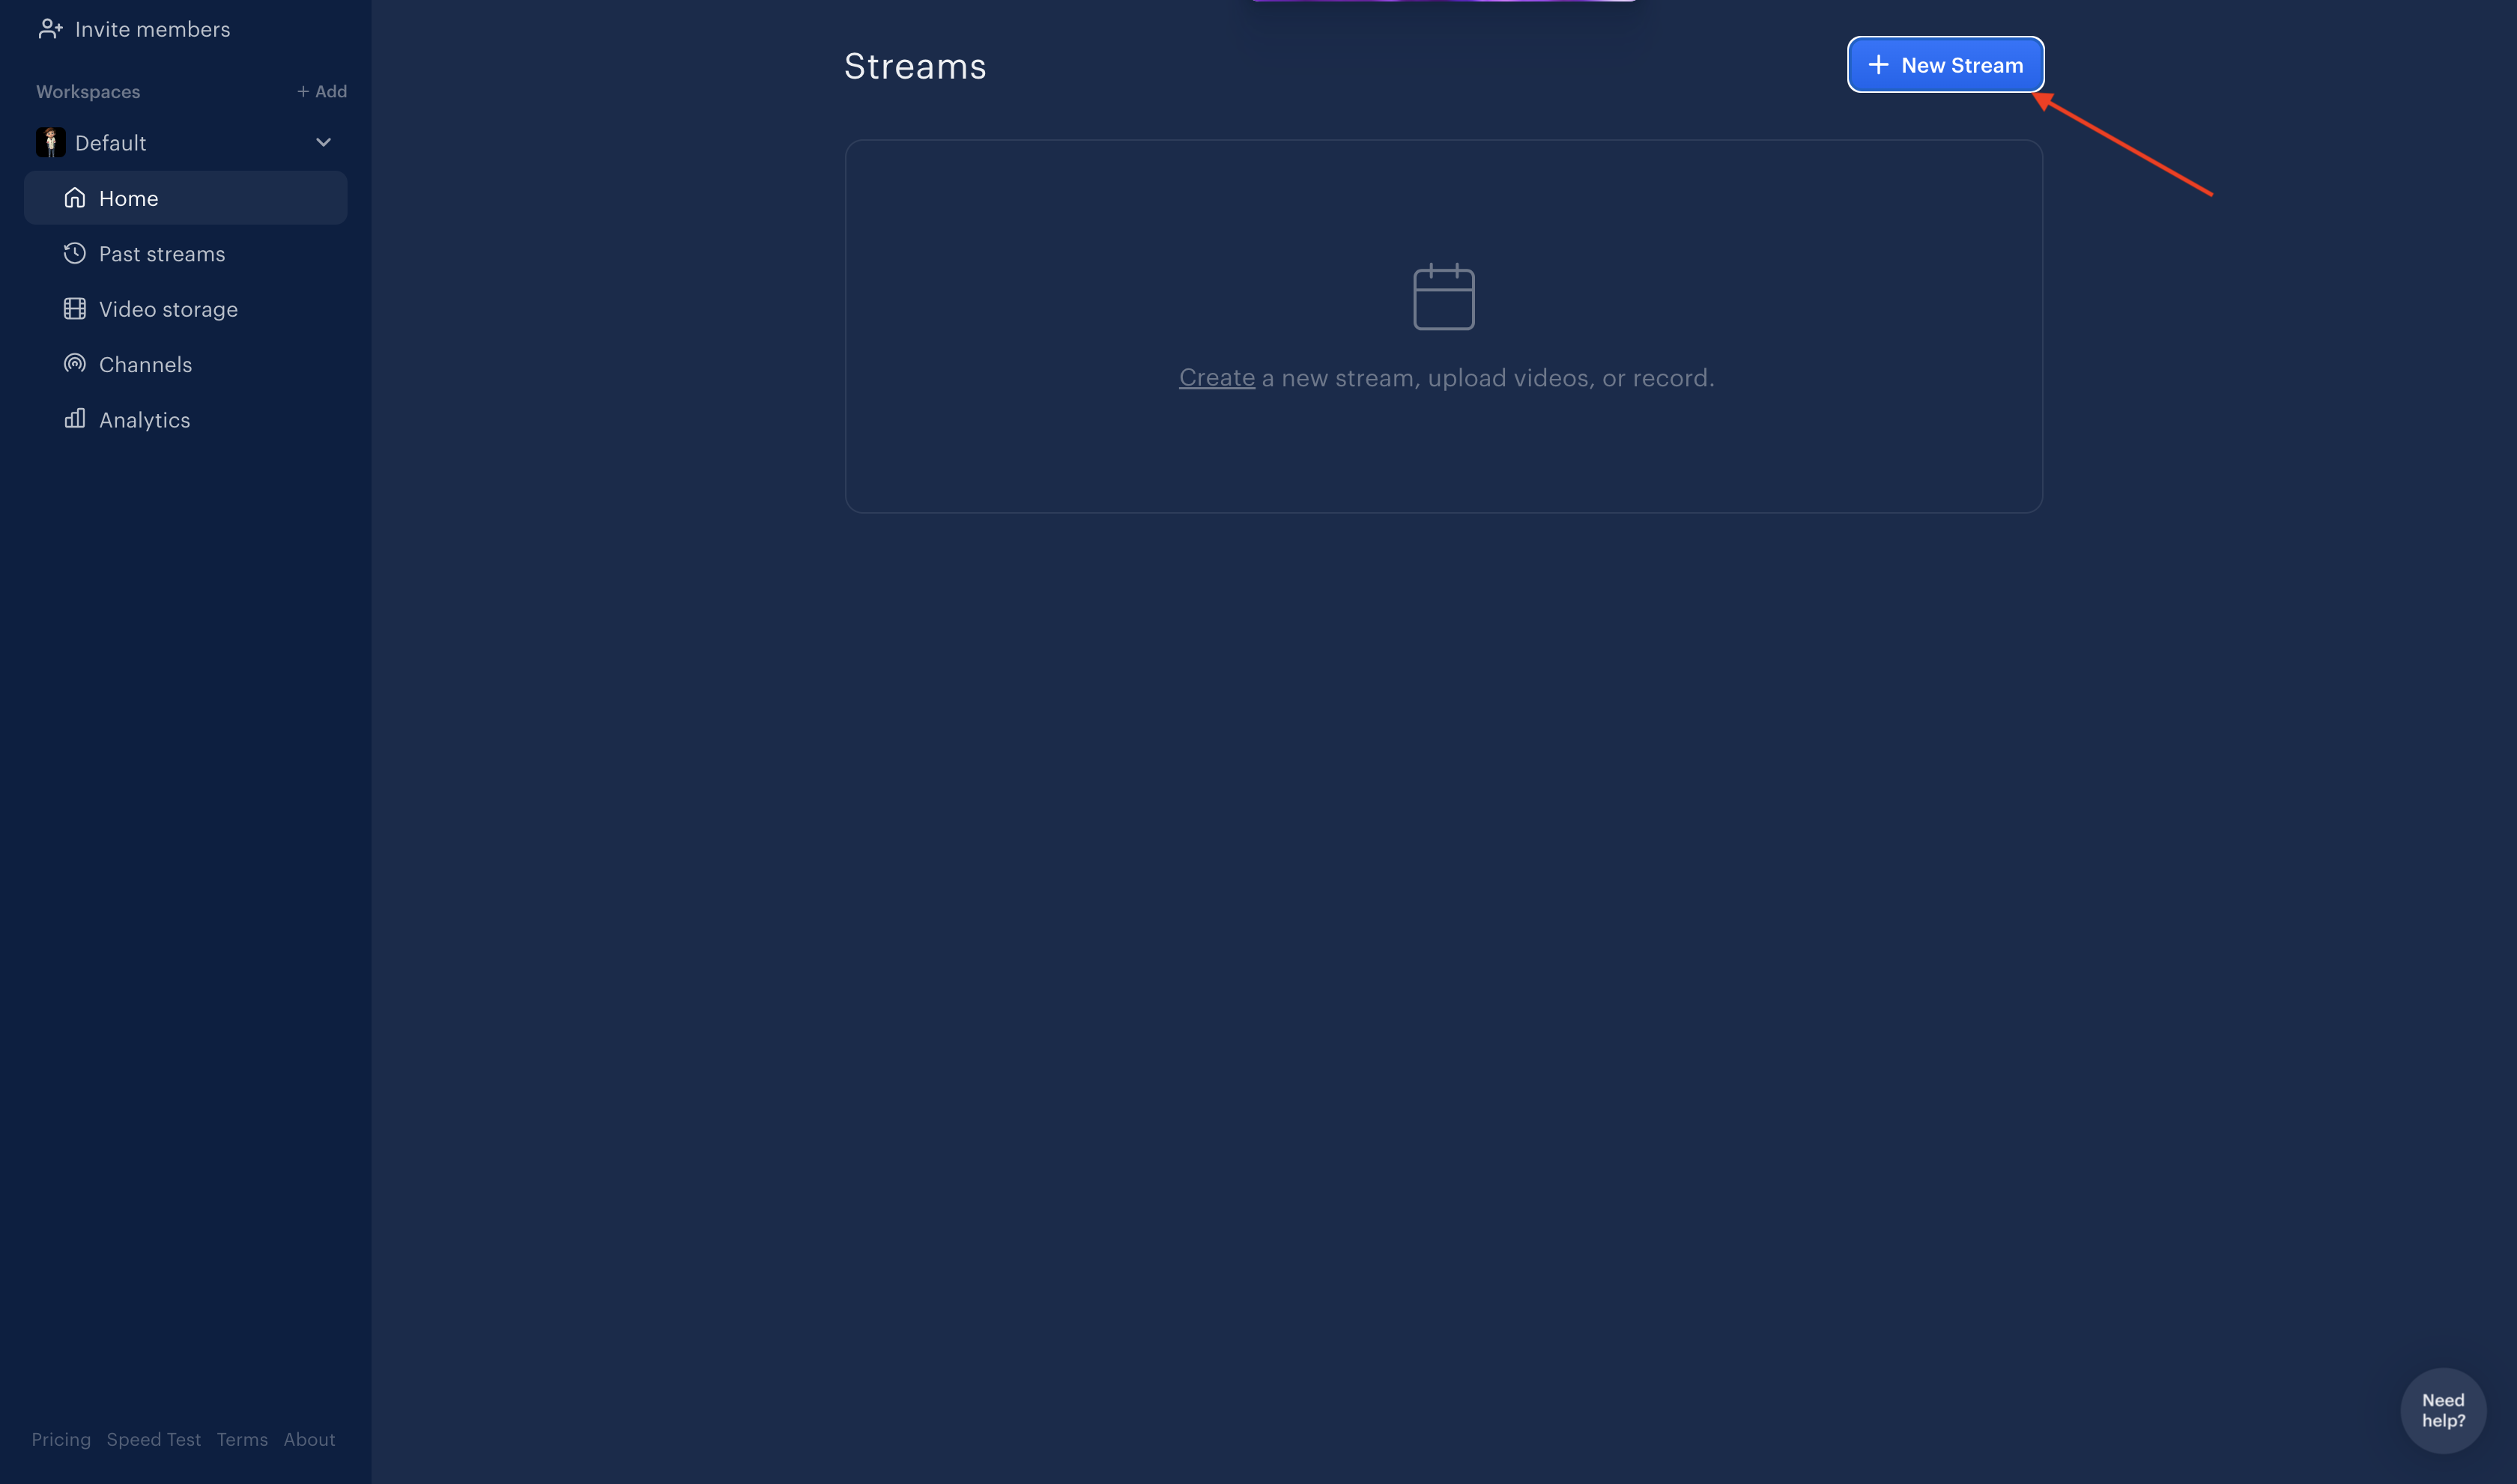The image size is (2517, 1484).
Task: Click Add next to Workspaces
Action: pos(322,90)
